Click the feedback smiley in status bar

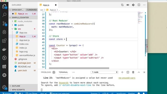(x=139, y=93)
